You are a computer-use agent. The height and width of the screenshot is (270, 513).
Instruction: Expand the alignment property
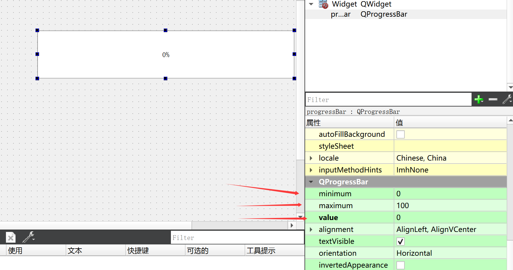tap(311, 229)
